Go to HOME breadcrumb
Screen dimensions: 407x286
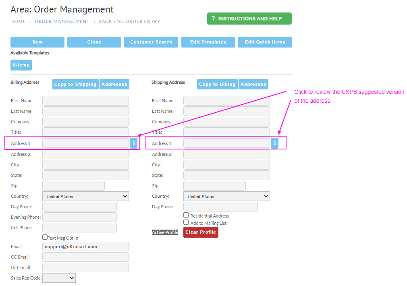[x=18, y=21]
